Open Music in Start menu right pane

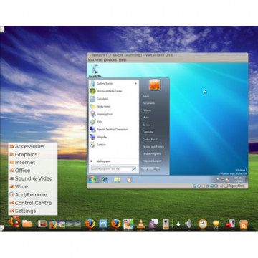(145, 118)
